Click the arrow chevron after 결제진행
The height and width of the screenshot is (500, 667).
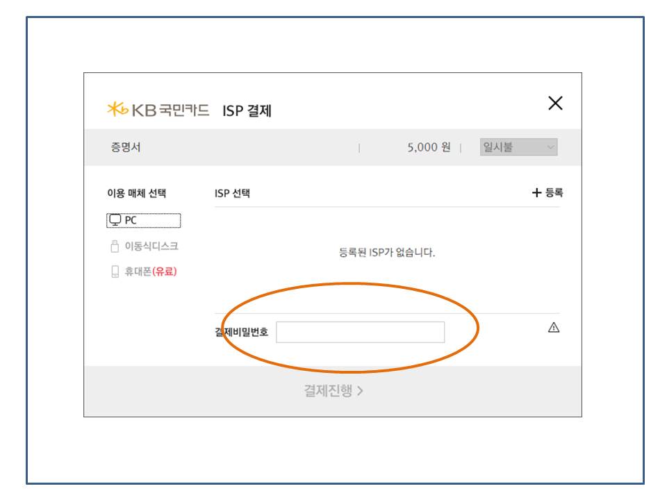click(x=360, y=391)
